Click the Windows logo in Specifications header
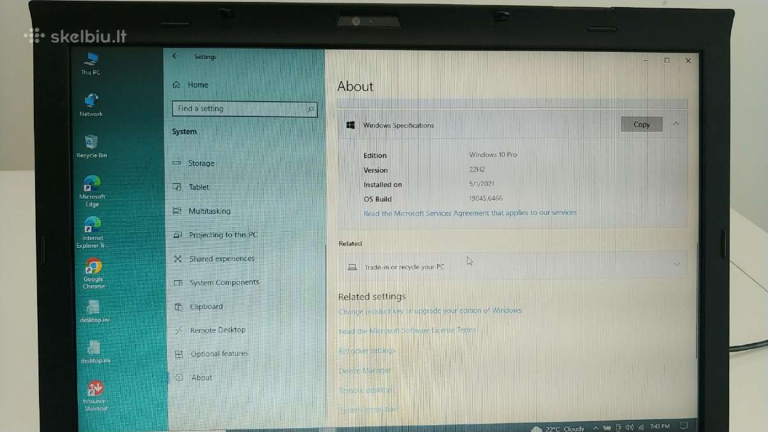This screenshot has width=768, height=432. tap(351, 125)
